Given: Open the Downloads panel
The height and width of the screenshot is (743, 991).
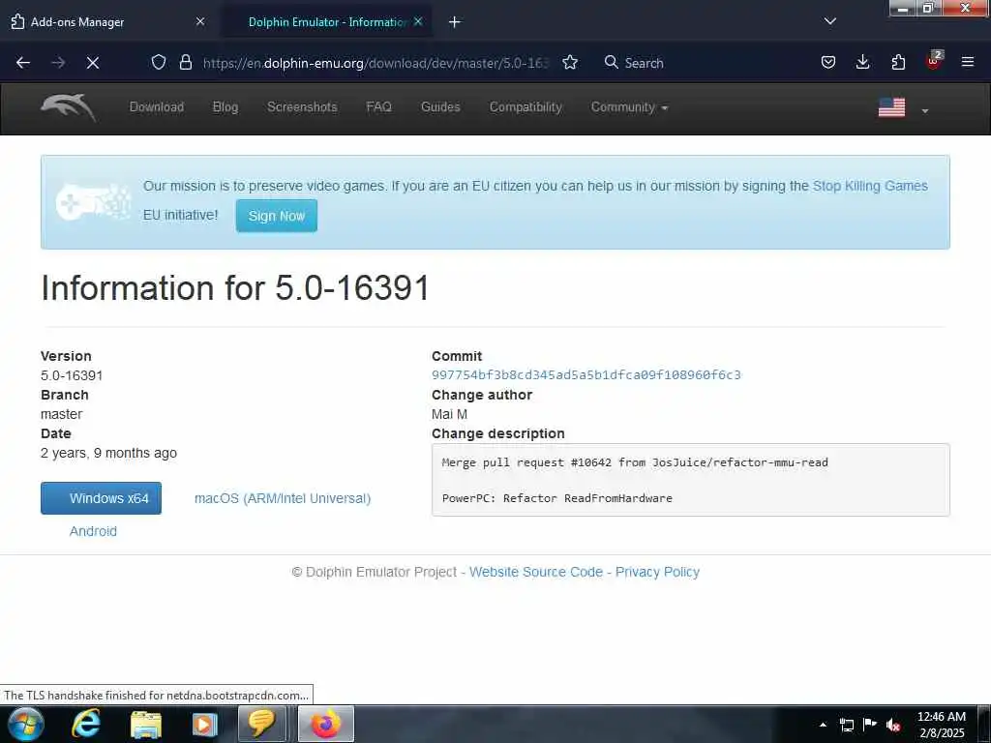Looking at the screenshot, I should 862,62.
